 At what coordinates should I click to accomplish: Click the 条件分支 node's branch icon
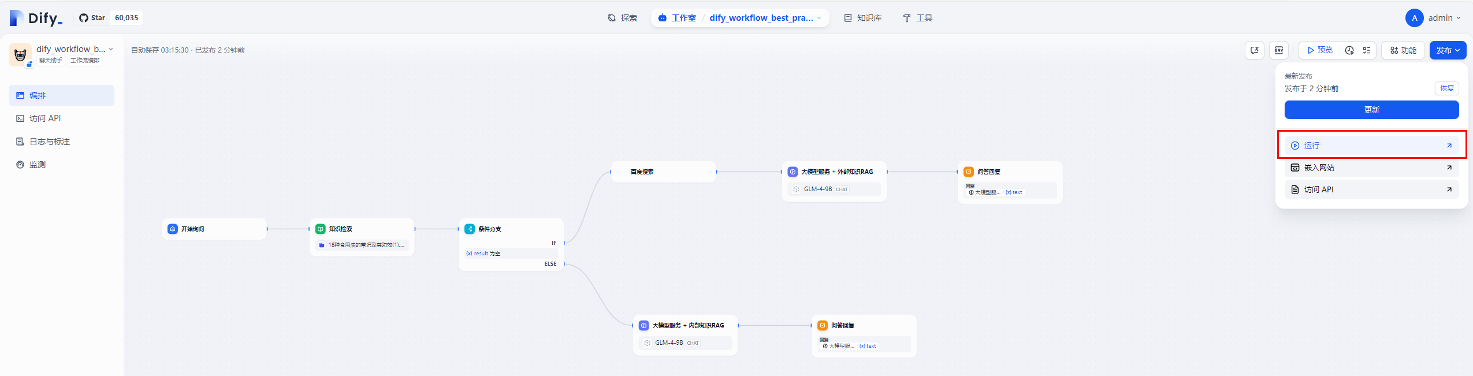click(470, 229)
